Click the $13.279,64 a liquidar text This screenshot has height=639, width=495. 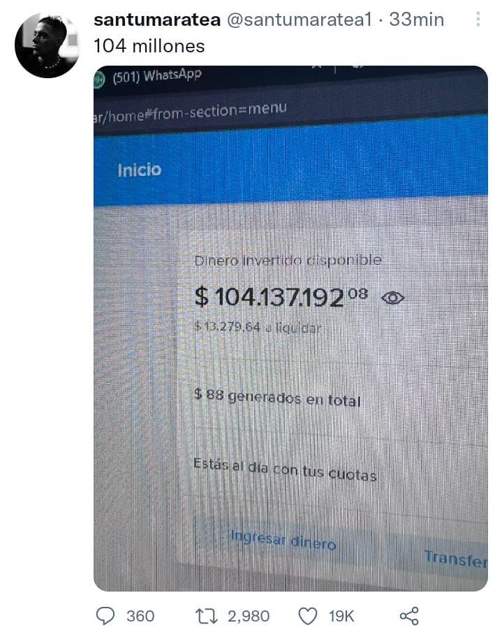[258, 326]
